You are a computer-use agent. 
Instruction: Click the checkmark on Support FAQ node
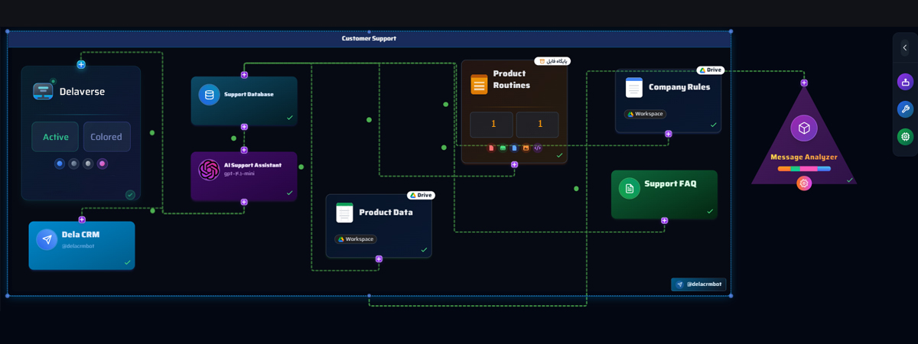pyautogui.click(x=710, y=211)
